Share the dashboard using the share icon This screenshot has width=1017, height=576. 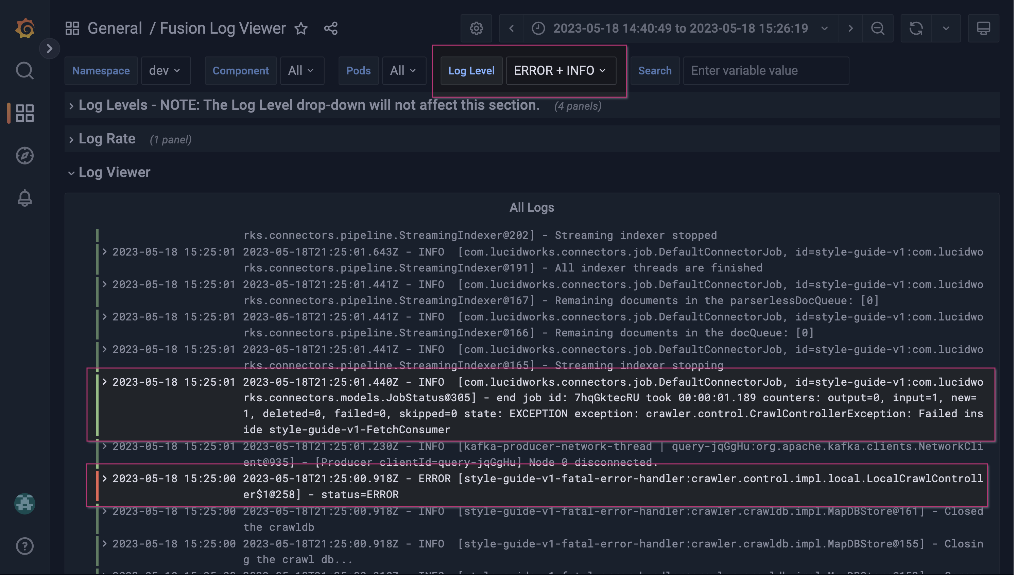[x=331, y=28]
